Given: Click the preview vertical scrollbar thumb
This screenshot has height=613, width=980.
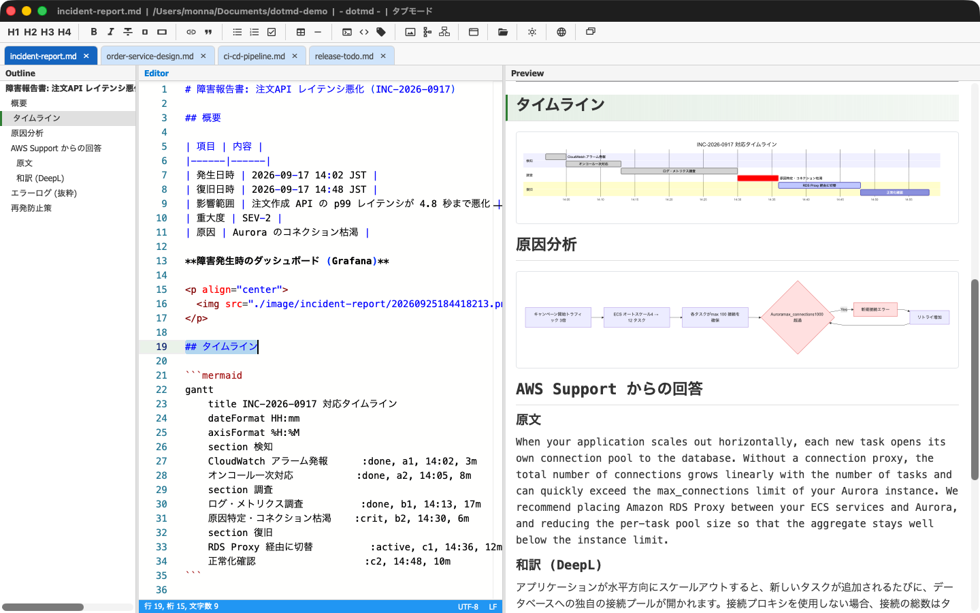Looking at the screenshot, I should [x=975, y=379].
